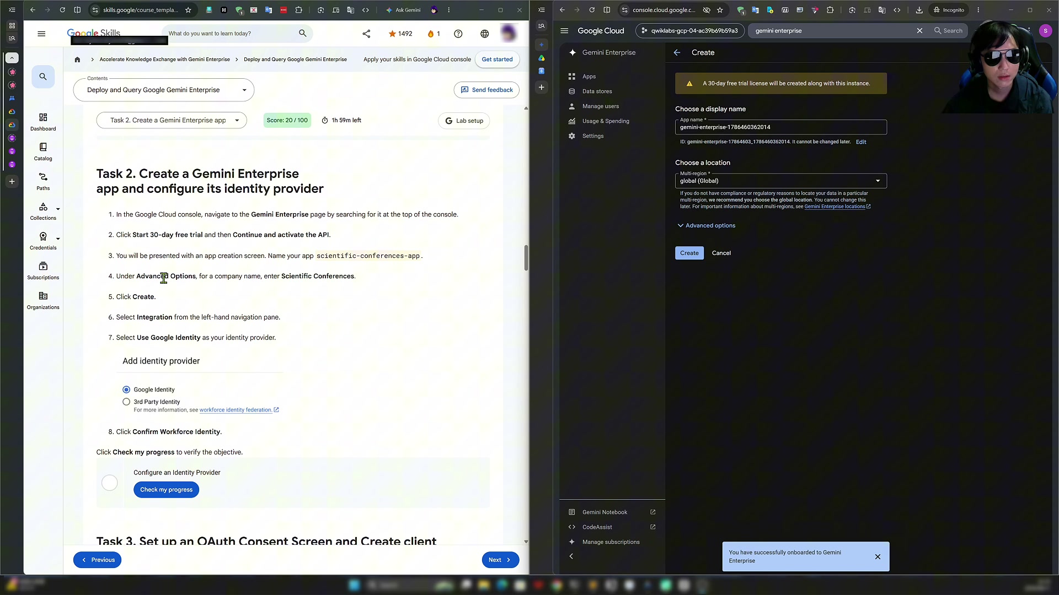Open Dashboard in Skills sidebar
Image resolution: width=1059 pixels, height=595 pixels.
coord(43,122)
